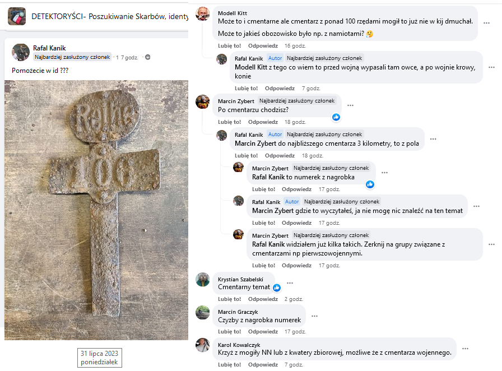
Task: Like Marcin Graczyk's comment with 'Lubię to!'
Action: pos(230,332)
